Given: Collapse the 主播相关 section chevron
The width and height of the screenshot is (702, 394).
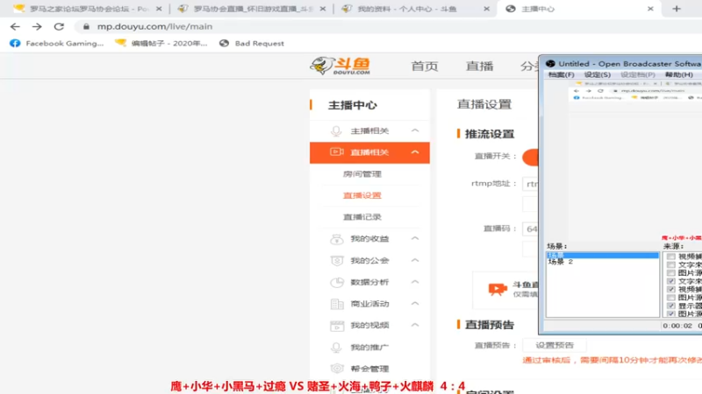Looking at the screenshot, I should (x=415, y=130).
